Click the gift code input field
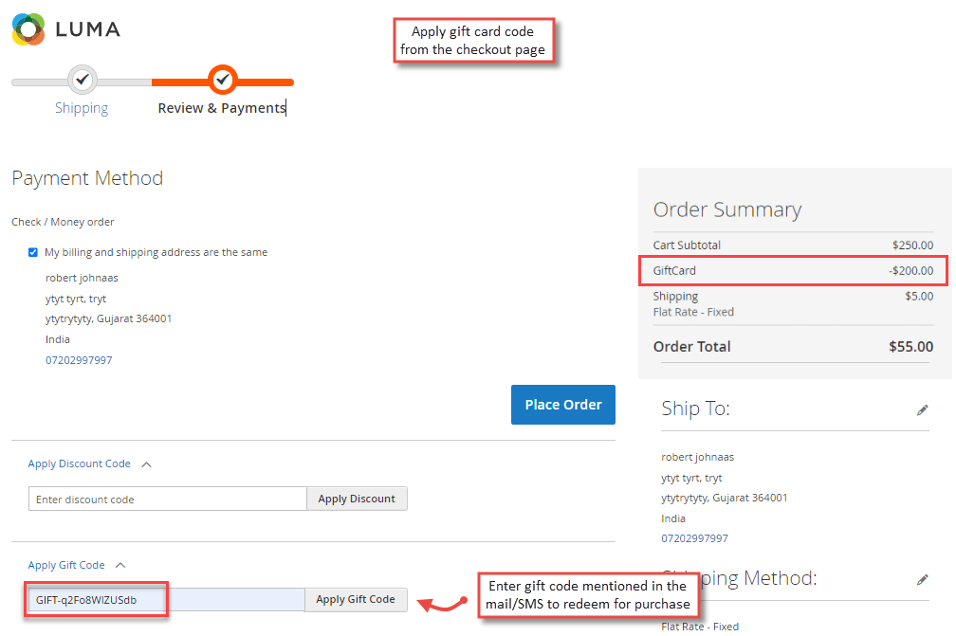This screenshot has height=636, width=956. coord(167,600)
